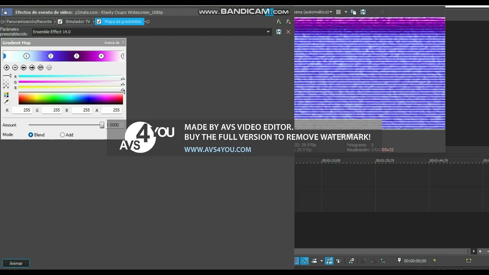Expand the overlay grid options arrow
Viewport: 489px width, 275px height.
click(346, 12)
